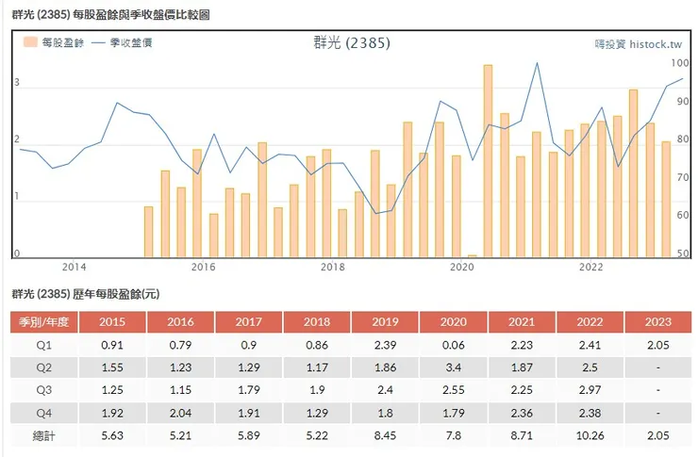The image size is (698, 457).
Task: Click the 2016 total value 5.21
Action: [x=180, y=435]
